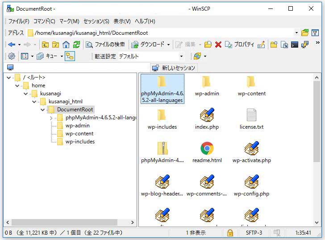This screenshot has width=325, height=240.
Task: Collapse the / <ルート> tree node
Action: point(9,78)
